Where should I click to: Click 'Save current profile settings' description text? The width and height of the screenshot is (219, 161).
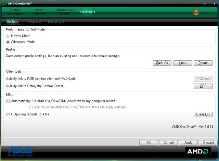click(63, 56)
